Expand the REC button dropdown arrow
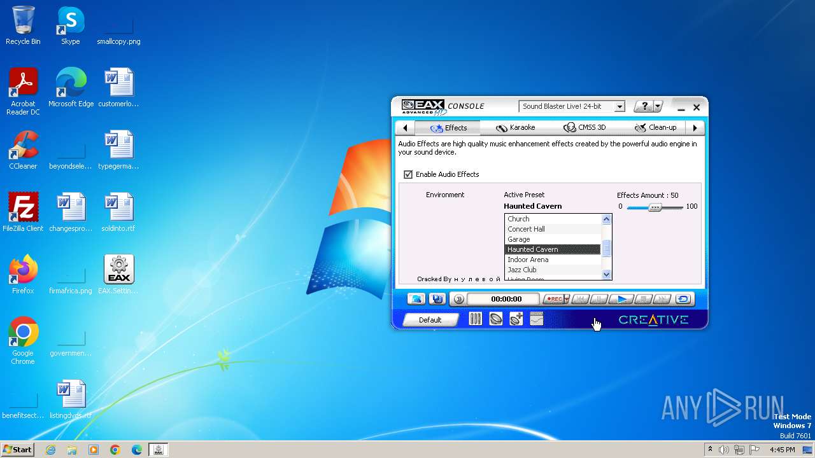Image resolution: width=815 pixels, height=458 pixels. (565, 299)
